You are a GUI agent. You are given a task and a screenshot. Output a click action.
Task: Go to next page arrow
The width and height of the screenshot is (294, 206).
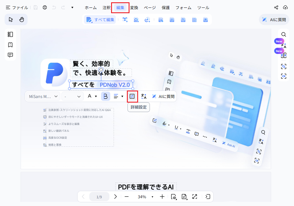tap(115, 197)
